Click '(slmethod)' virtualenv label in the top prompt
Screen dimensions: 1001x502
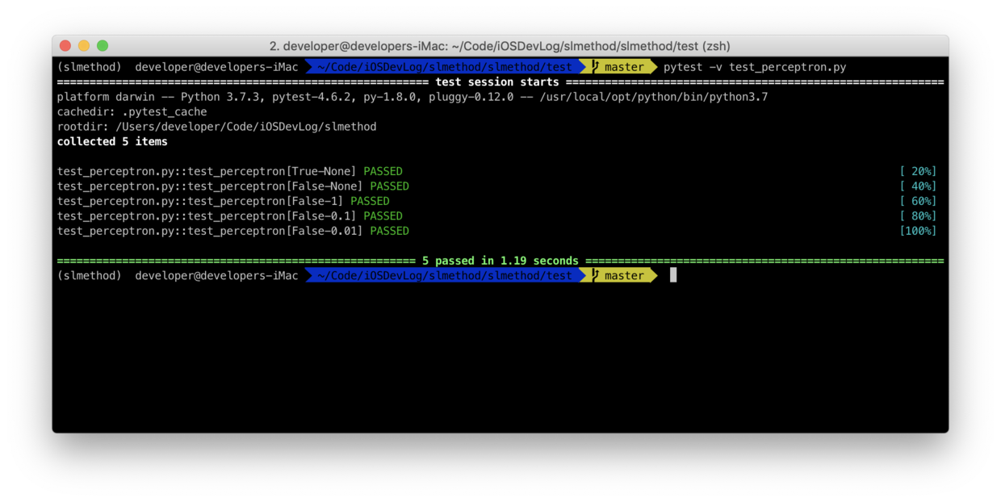[x=90, y=67]
